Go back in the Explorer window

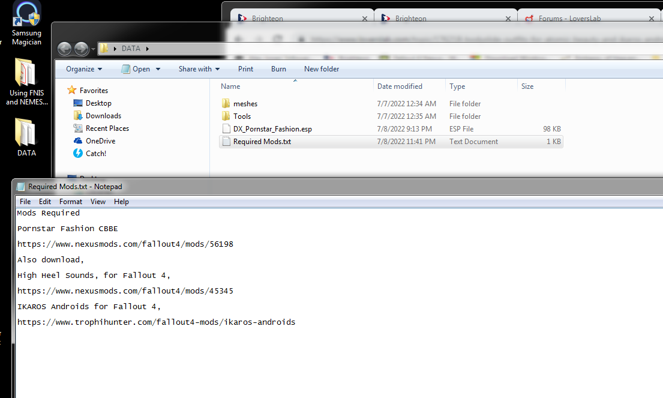[x=64, y=49]
